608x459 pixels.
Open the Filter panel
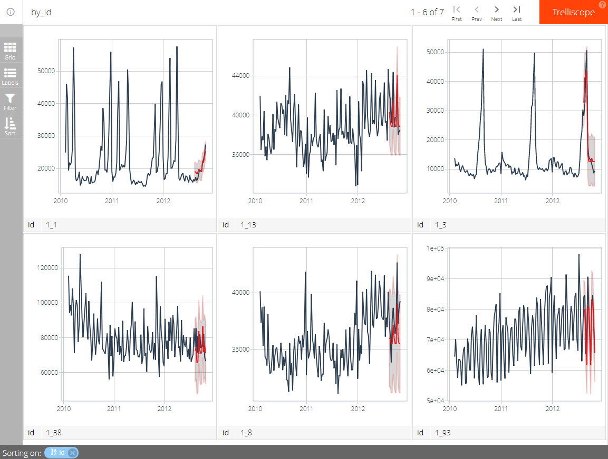click(10, 101)
